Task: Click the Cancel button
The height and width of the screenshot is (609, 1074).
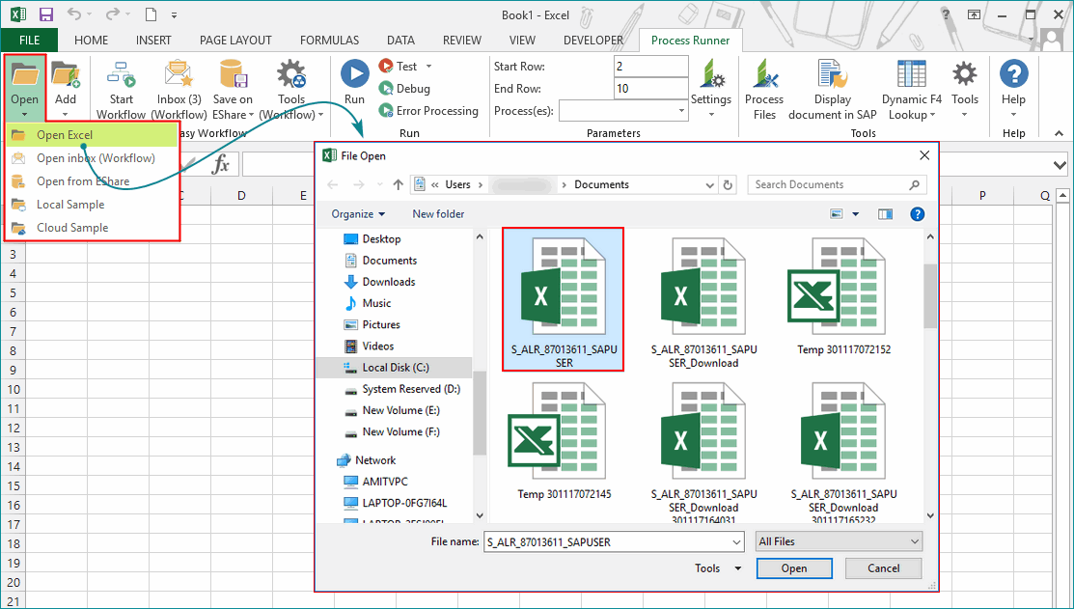Action: [883, 568]
